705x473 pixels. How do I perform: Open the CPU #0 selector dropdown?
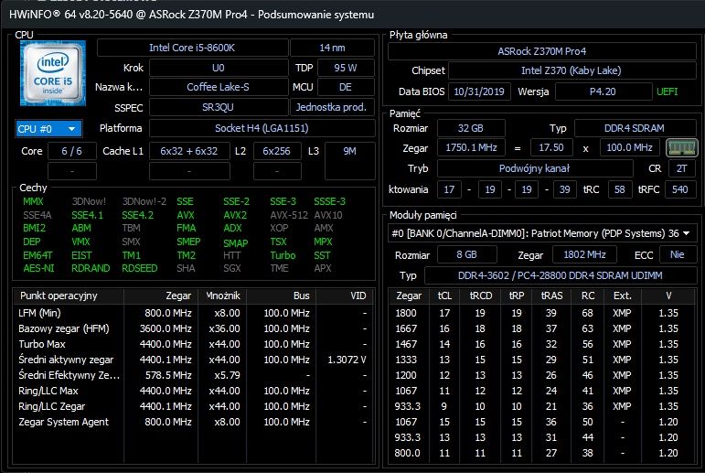(x=48, y=129)
